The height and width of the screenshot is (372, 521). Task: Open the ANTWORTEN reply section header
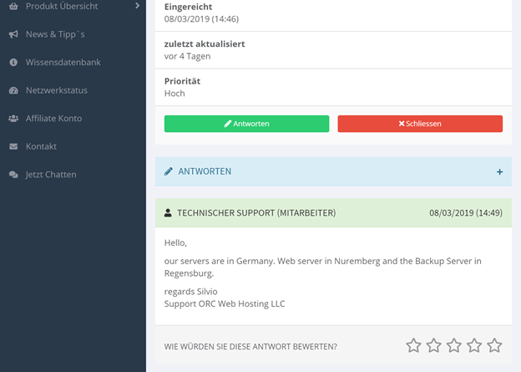(x=333, y=171)
